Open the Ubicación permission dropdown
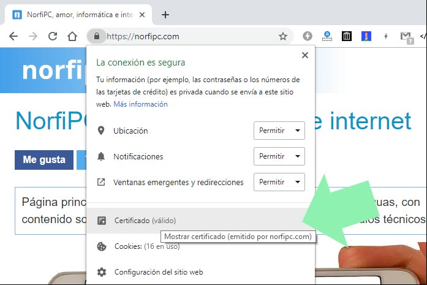 pos(279,131)
